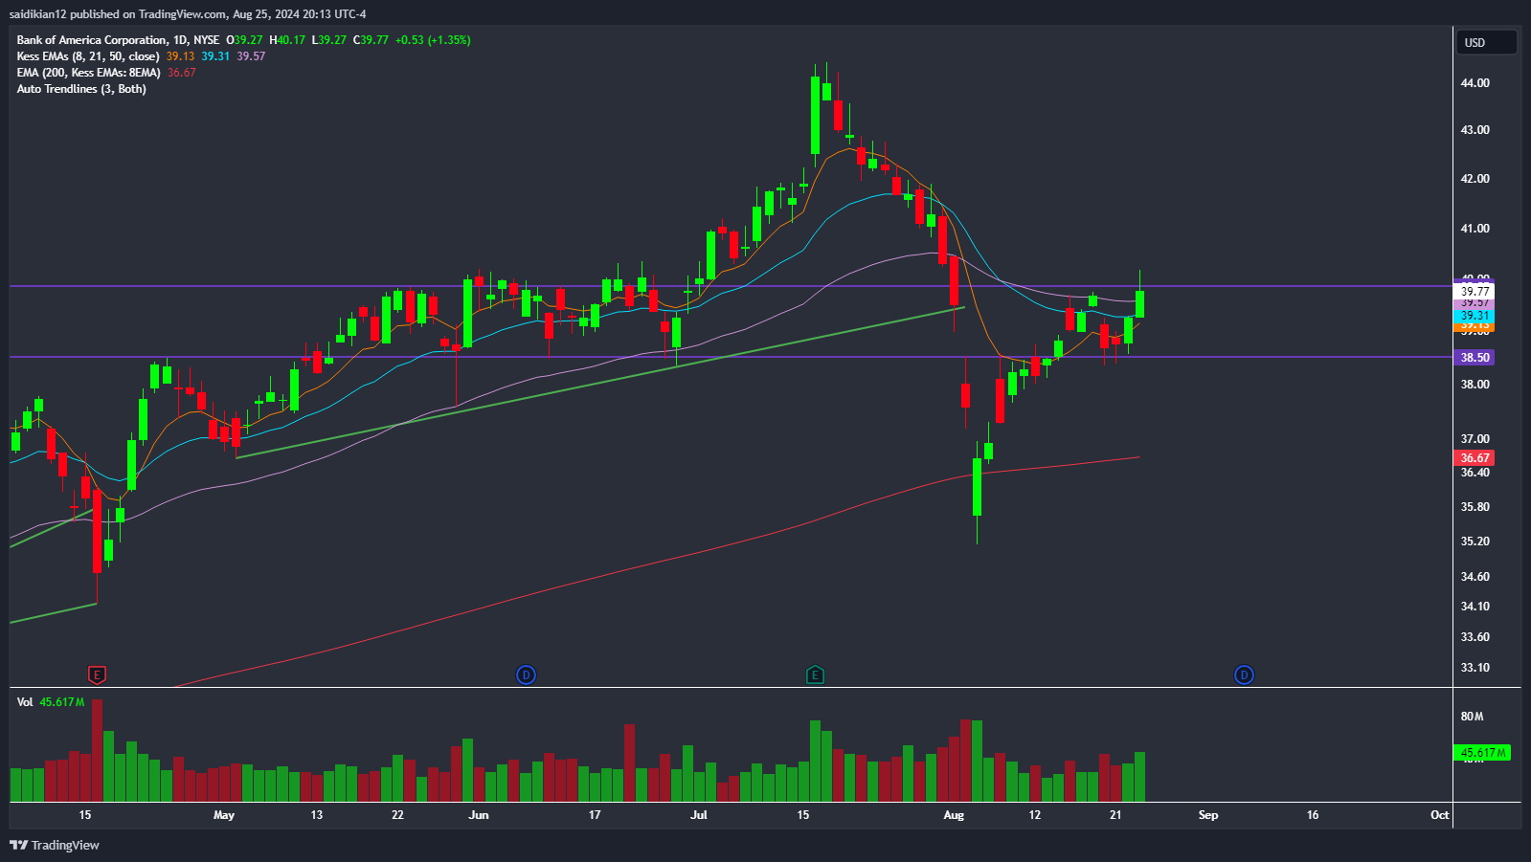Select the EMA (200, Kess EMAs: 8EMA) indicator
The image size is (1531, 862).
click(x=88, y=73)
